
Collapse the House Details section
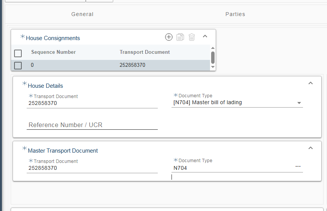click(x=311, y=83)
